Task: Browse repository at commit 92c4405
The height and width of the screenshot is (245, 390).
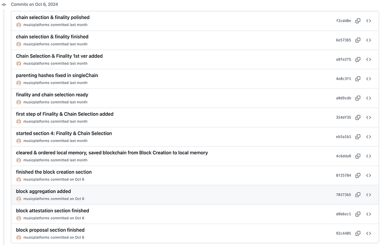Action: click(369, 233)
